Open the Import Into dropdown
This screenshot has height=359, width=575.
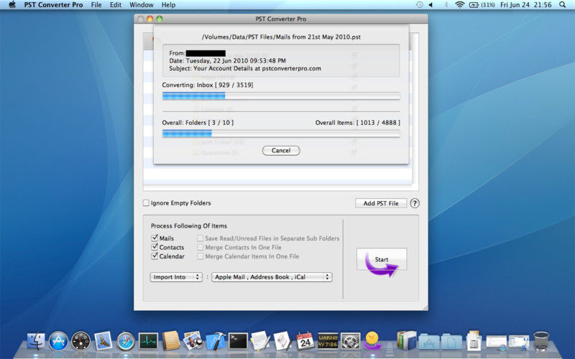tap(176, 277)
